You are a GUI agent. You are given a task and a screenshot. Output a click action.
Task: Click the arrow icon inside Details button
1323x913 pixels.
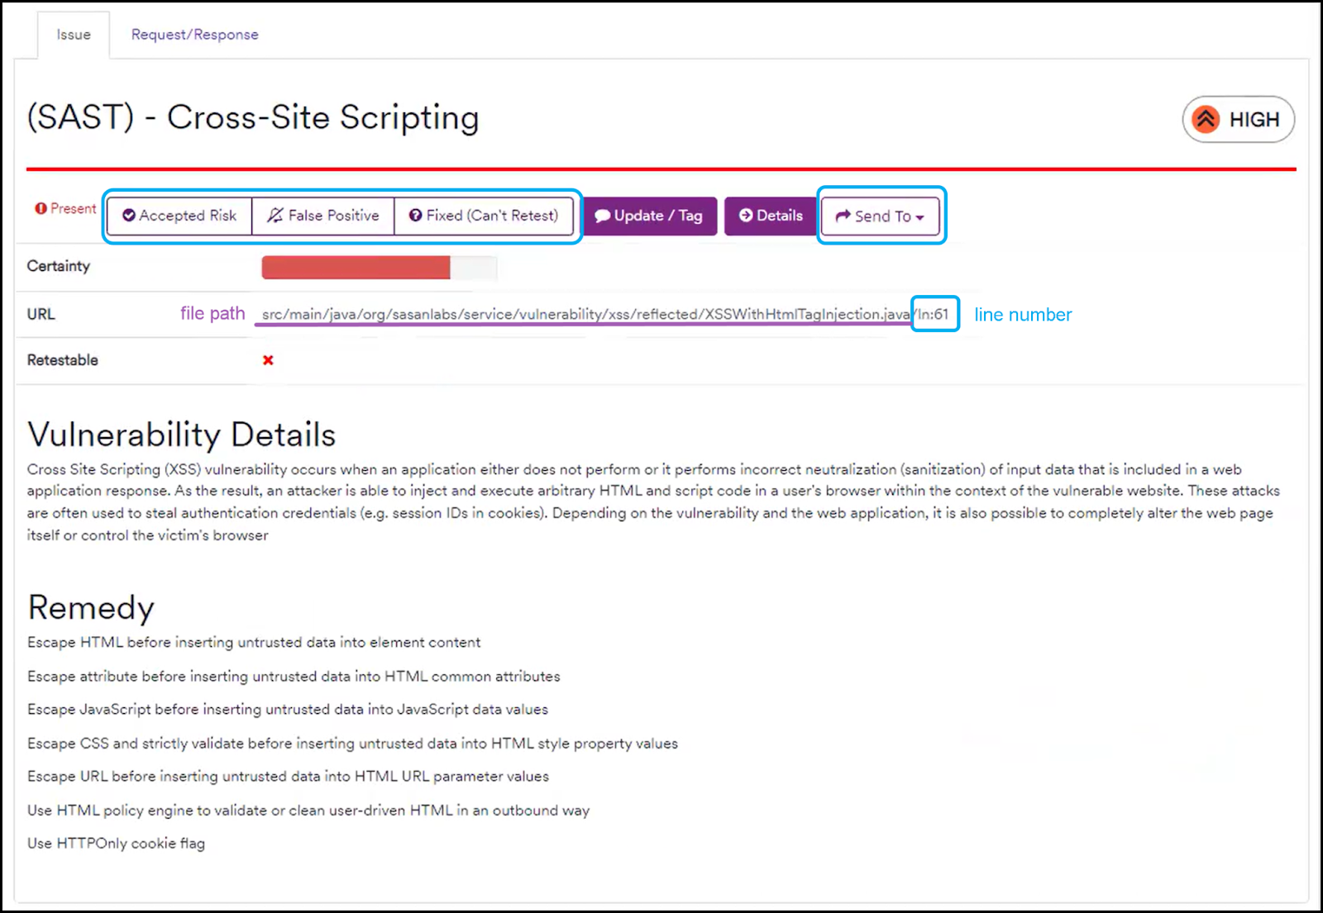(x=747, y=216)
